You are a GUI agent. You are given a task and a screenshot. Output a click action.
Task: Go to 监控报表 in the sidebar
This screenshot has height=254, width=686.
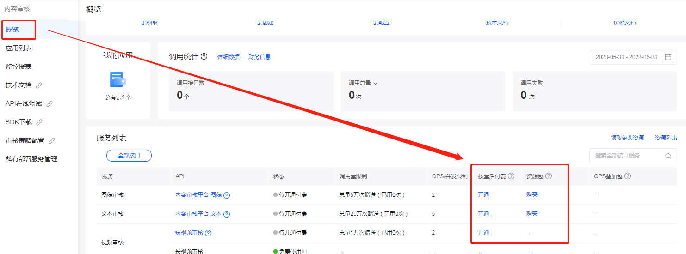(x=19, y=67)
